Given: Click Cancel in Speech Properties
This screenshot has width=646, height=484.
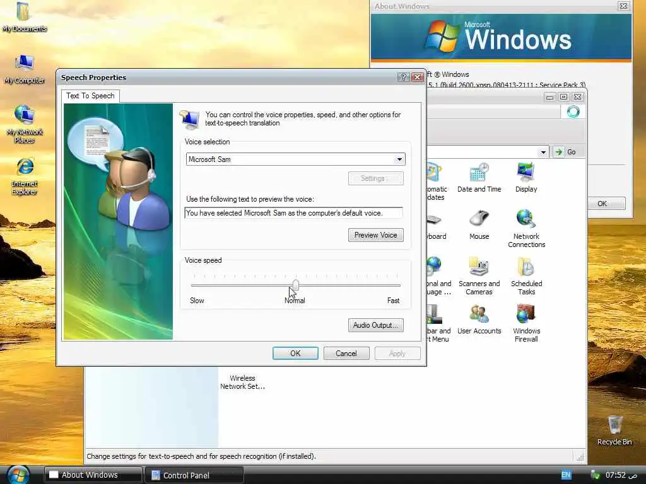Looking at the screenshot, I should click(x=346, y=353).
